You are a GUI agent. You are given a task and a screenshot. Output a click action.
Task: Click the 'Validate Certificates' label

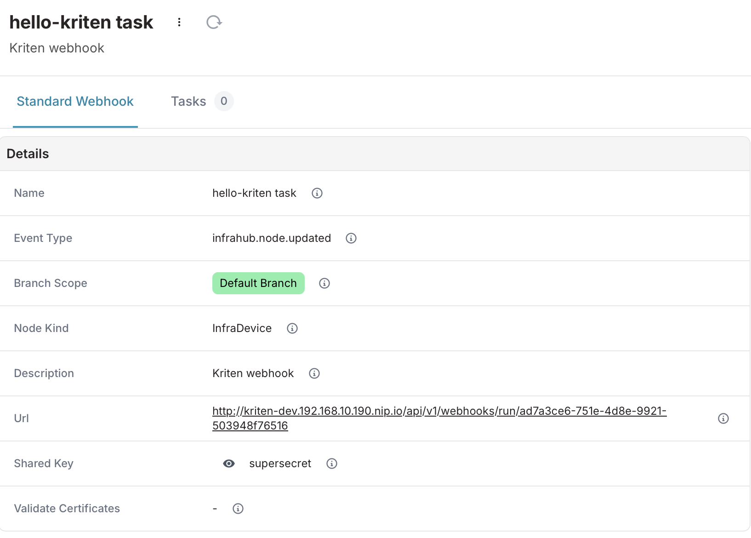[x=67, y=509]
